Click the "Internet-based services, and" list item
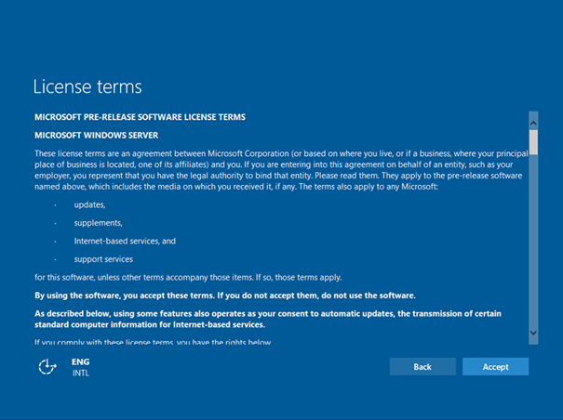563x420 pixels. 125,241
